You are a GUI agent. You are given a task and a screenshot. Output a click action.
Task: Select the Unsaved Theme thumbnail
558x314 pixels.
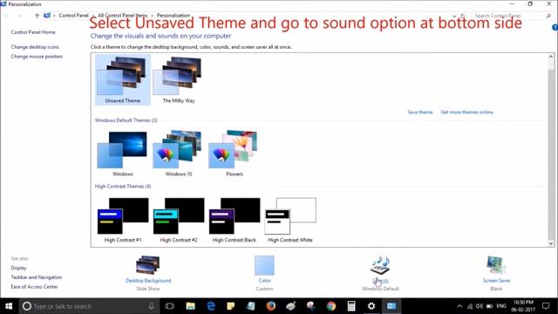coord(122,79)
